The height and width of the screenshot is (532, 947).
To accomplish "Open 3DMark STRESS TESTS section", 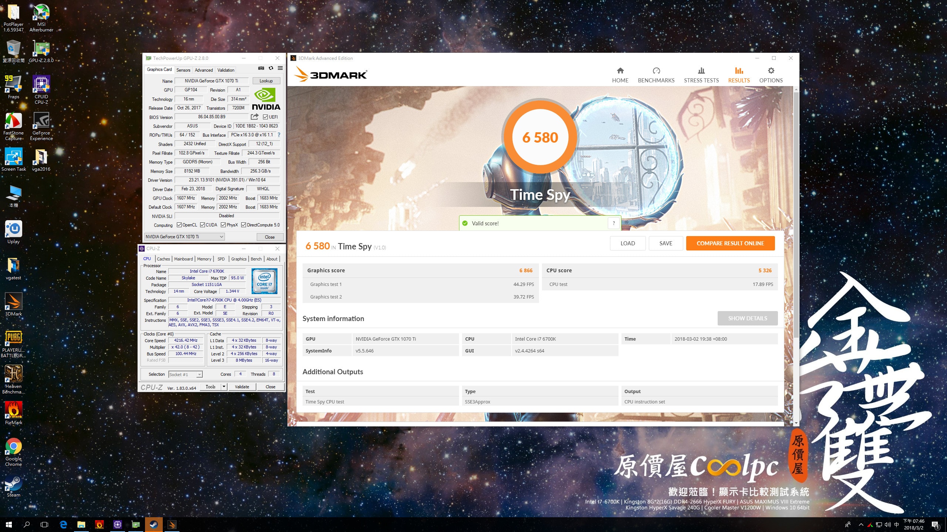I will click(701, 75).
